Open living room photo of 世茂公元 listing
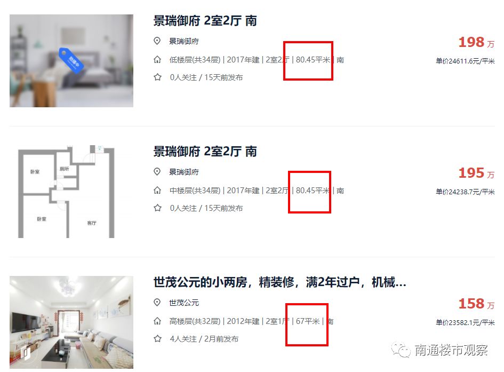504x372 pixels. [71, 322]
